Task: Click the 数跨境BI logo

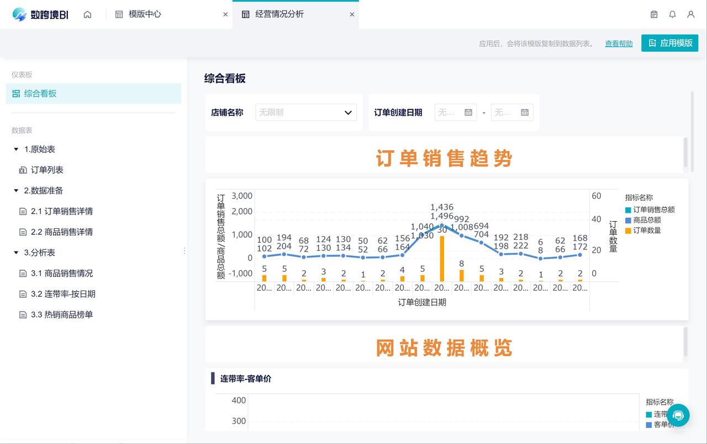Action: 41,14
